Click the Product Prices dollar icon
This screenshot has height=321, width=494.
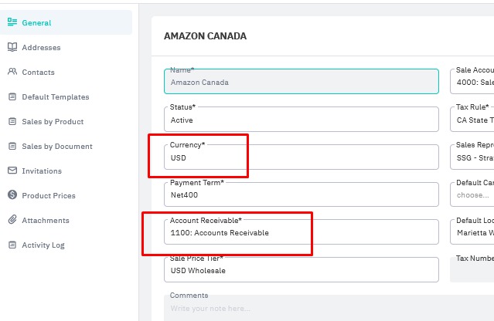(x=12, y=196)
